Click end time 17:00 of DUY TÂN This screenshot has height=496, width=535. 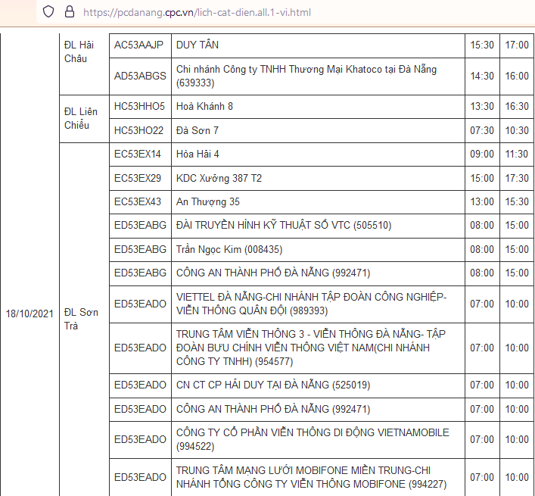click(x=517, y=45)
